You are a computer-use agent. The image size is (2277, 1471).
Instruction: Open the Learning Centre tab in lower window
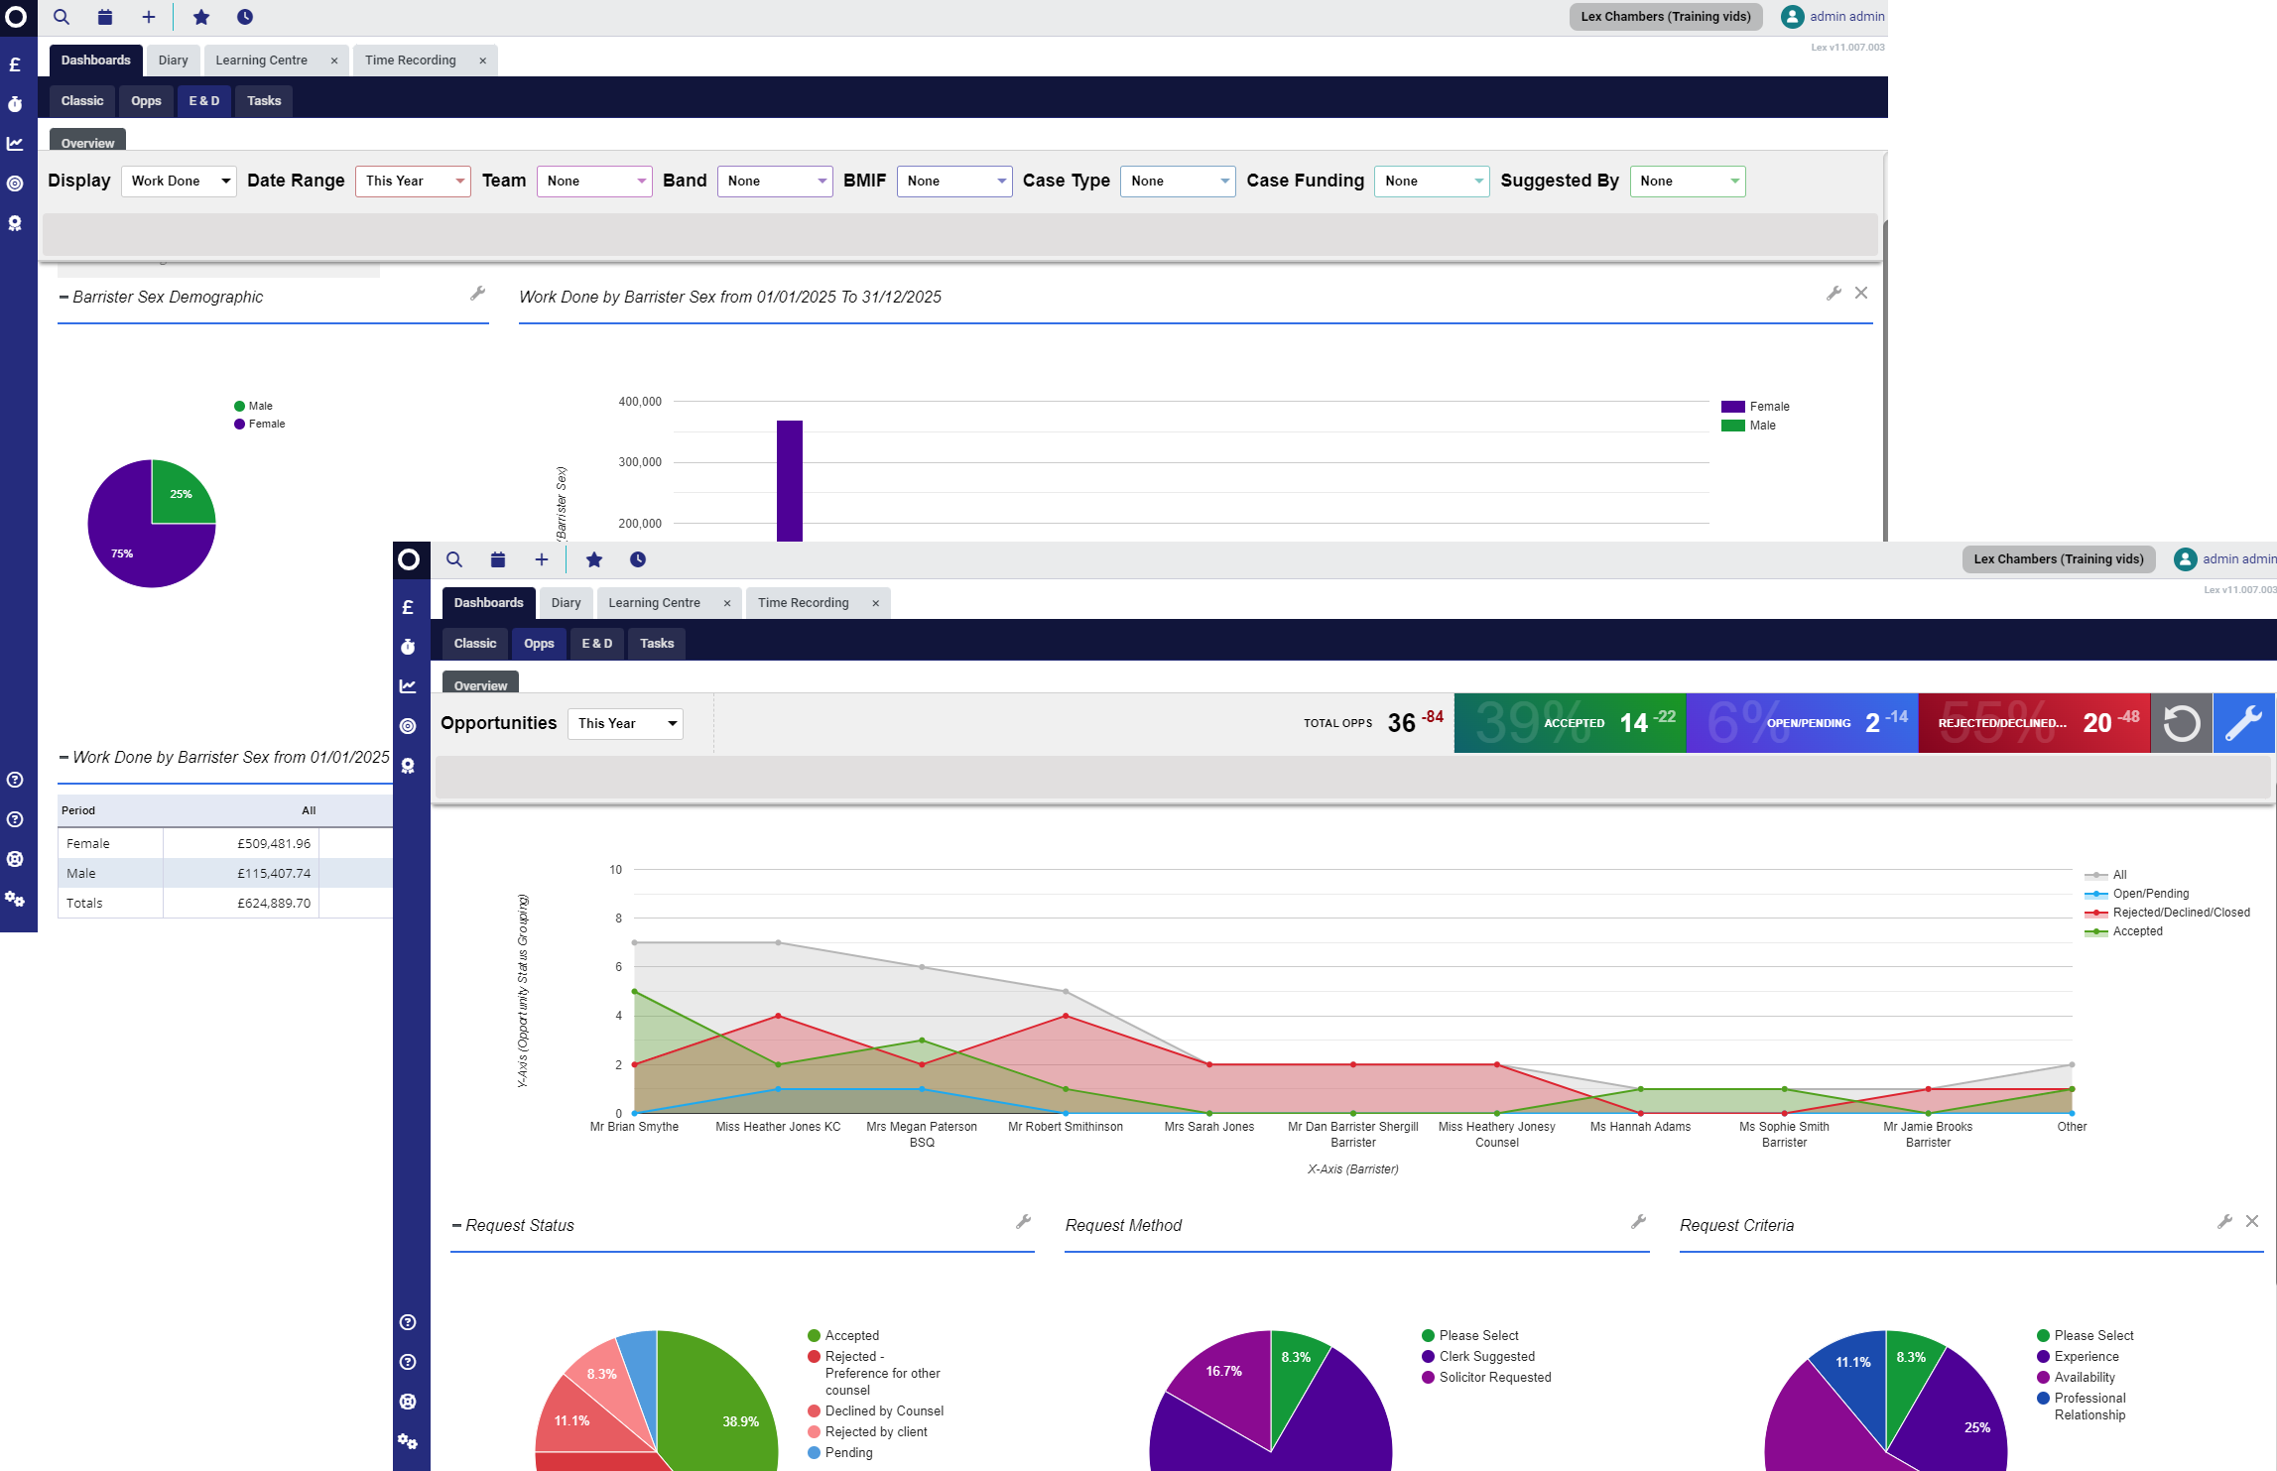pyautogui.click(x=654, y=603)
